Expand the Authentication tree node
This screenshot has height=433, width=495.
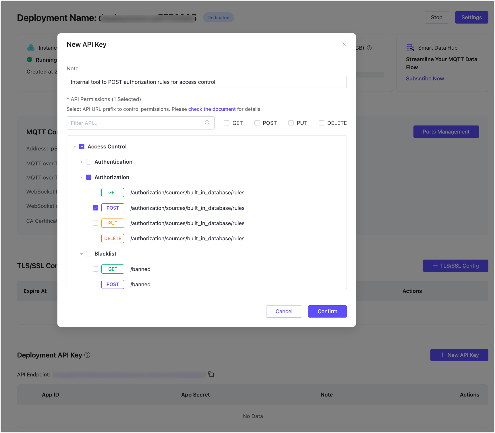pos(82,162)
